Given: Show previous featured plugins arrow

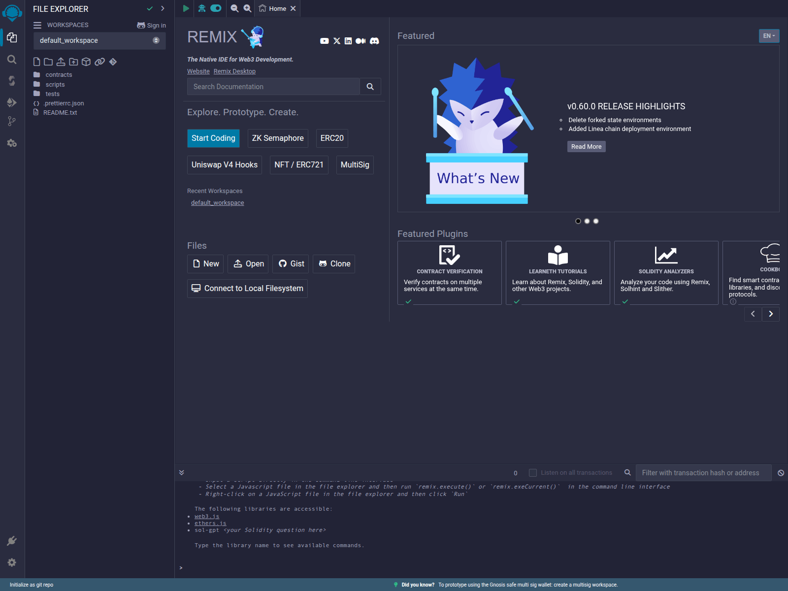Looking at the screenshot, I should [x=753, y=314].
